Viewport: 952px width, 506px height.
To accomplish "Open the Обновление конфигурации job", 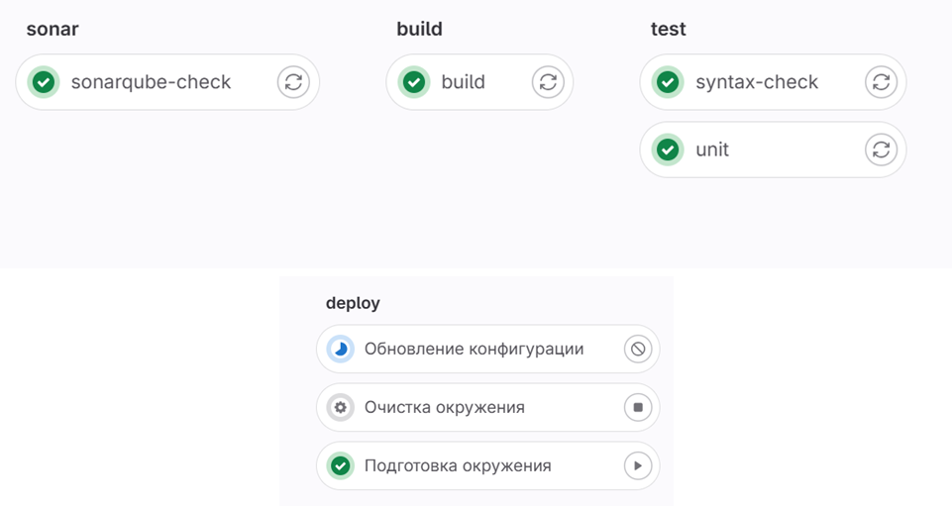I will (474, 350).
